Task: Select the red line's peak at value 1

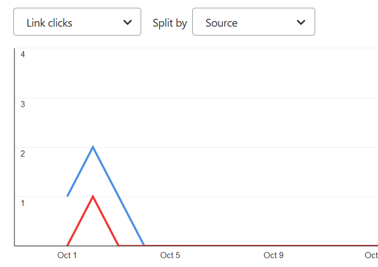Action: click(93, 196)
